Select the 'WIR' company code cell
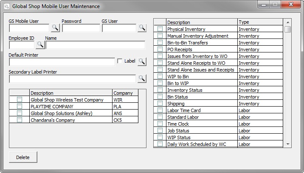The image size is (304, 173). (x=125, y=100)
